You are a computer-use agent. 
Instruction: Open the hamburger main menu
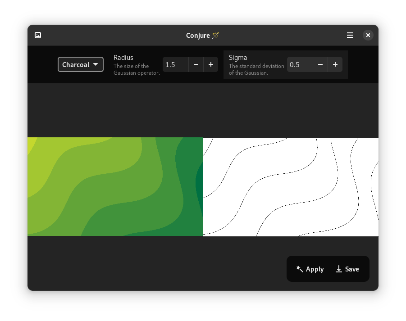350,35
